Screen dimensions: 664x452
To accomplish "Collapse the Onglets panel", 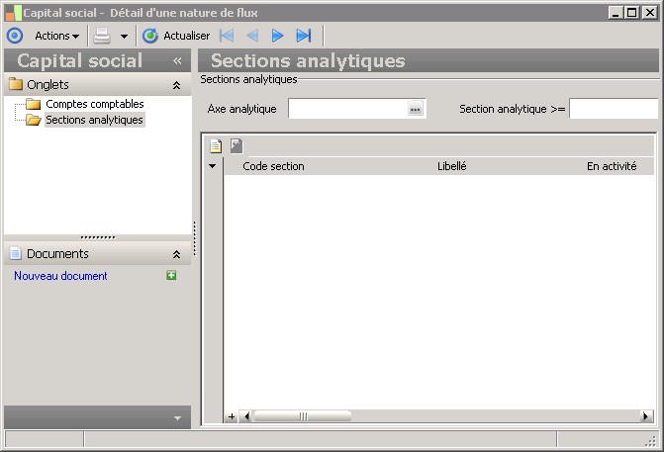I will click(x=176, y=85).
